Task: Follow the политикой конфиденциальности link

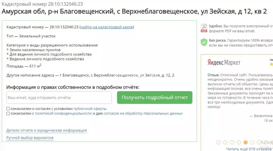Action: (x=63, y=113)
